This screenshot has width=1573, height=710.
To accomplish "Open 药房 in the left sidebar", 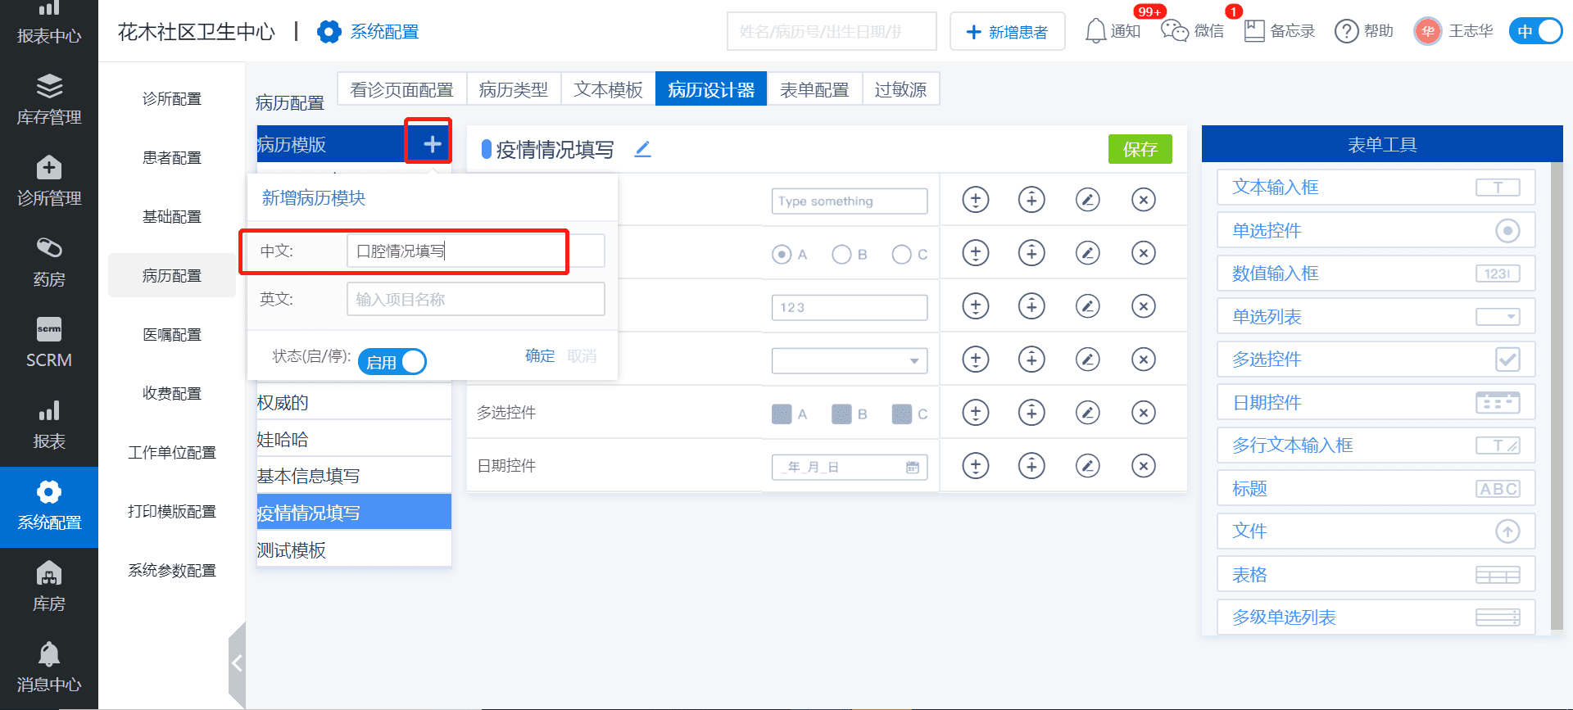I will pyautogui.click(x=49, y=262).
